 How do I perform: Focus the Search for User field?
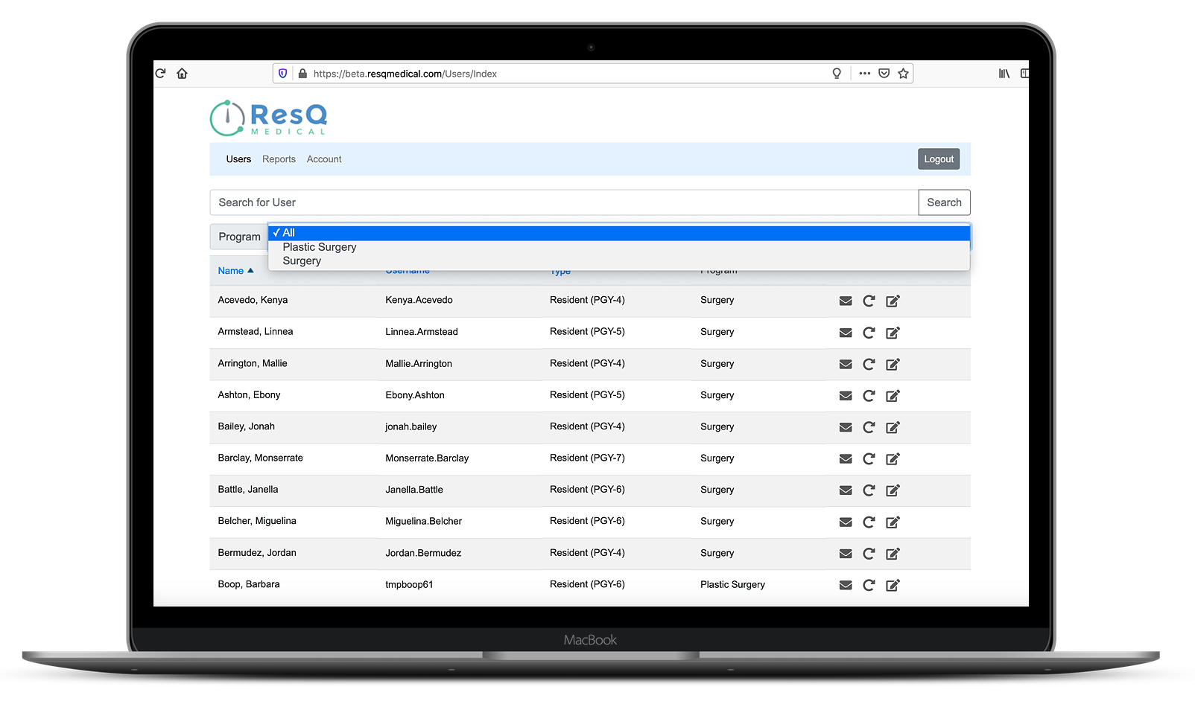point(563,202)
